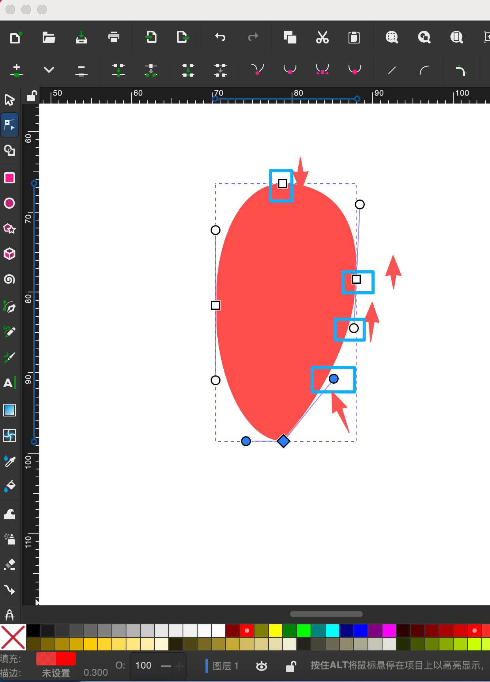490x682 pixels.
Task: Toggle the lock on current layer
Action: click(x=291, y=666)
